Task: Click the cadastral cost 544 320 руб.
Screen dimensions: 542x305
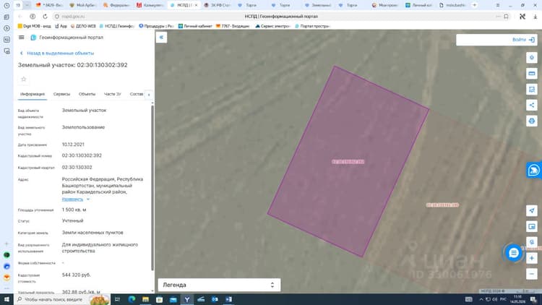Action: [x=76, y=275]
